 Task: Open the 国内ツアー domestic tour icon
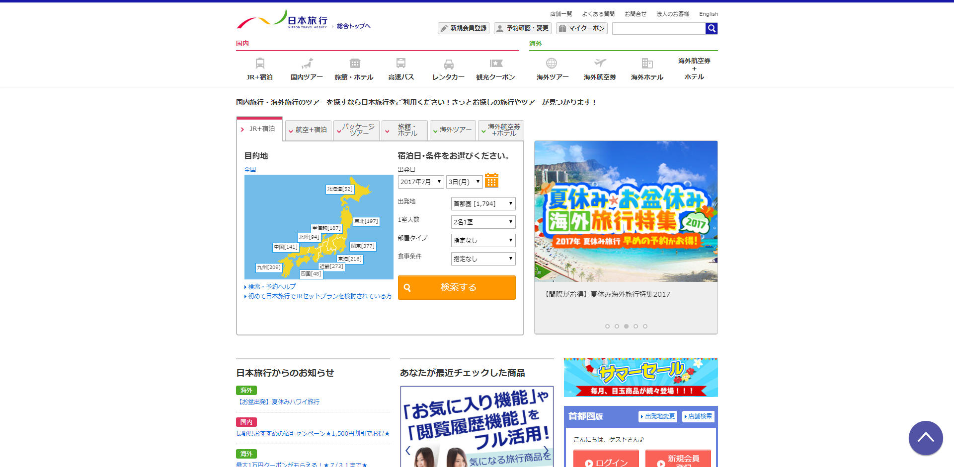tap(307, 68)
